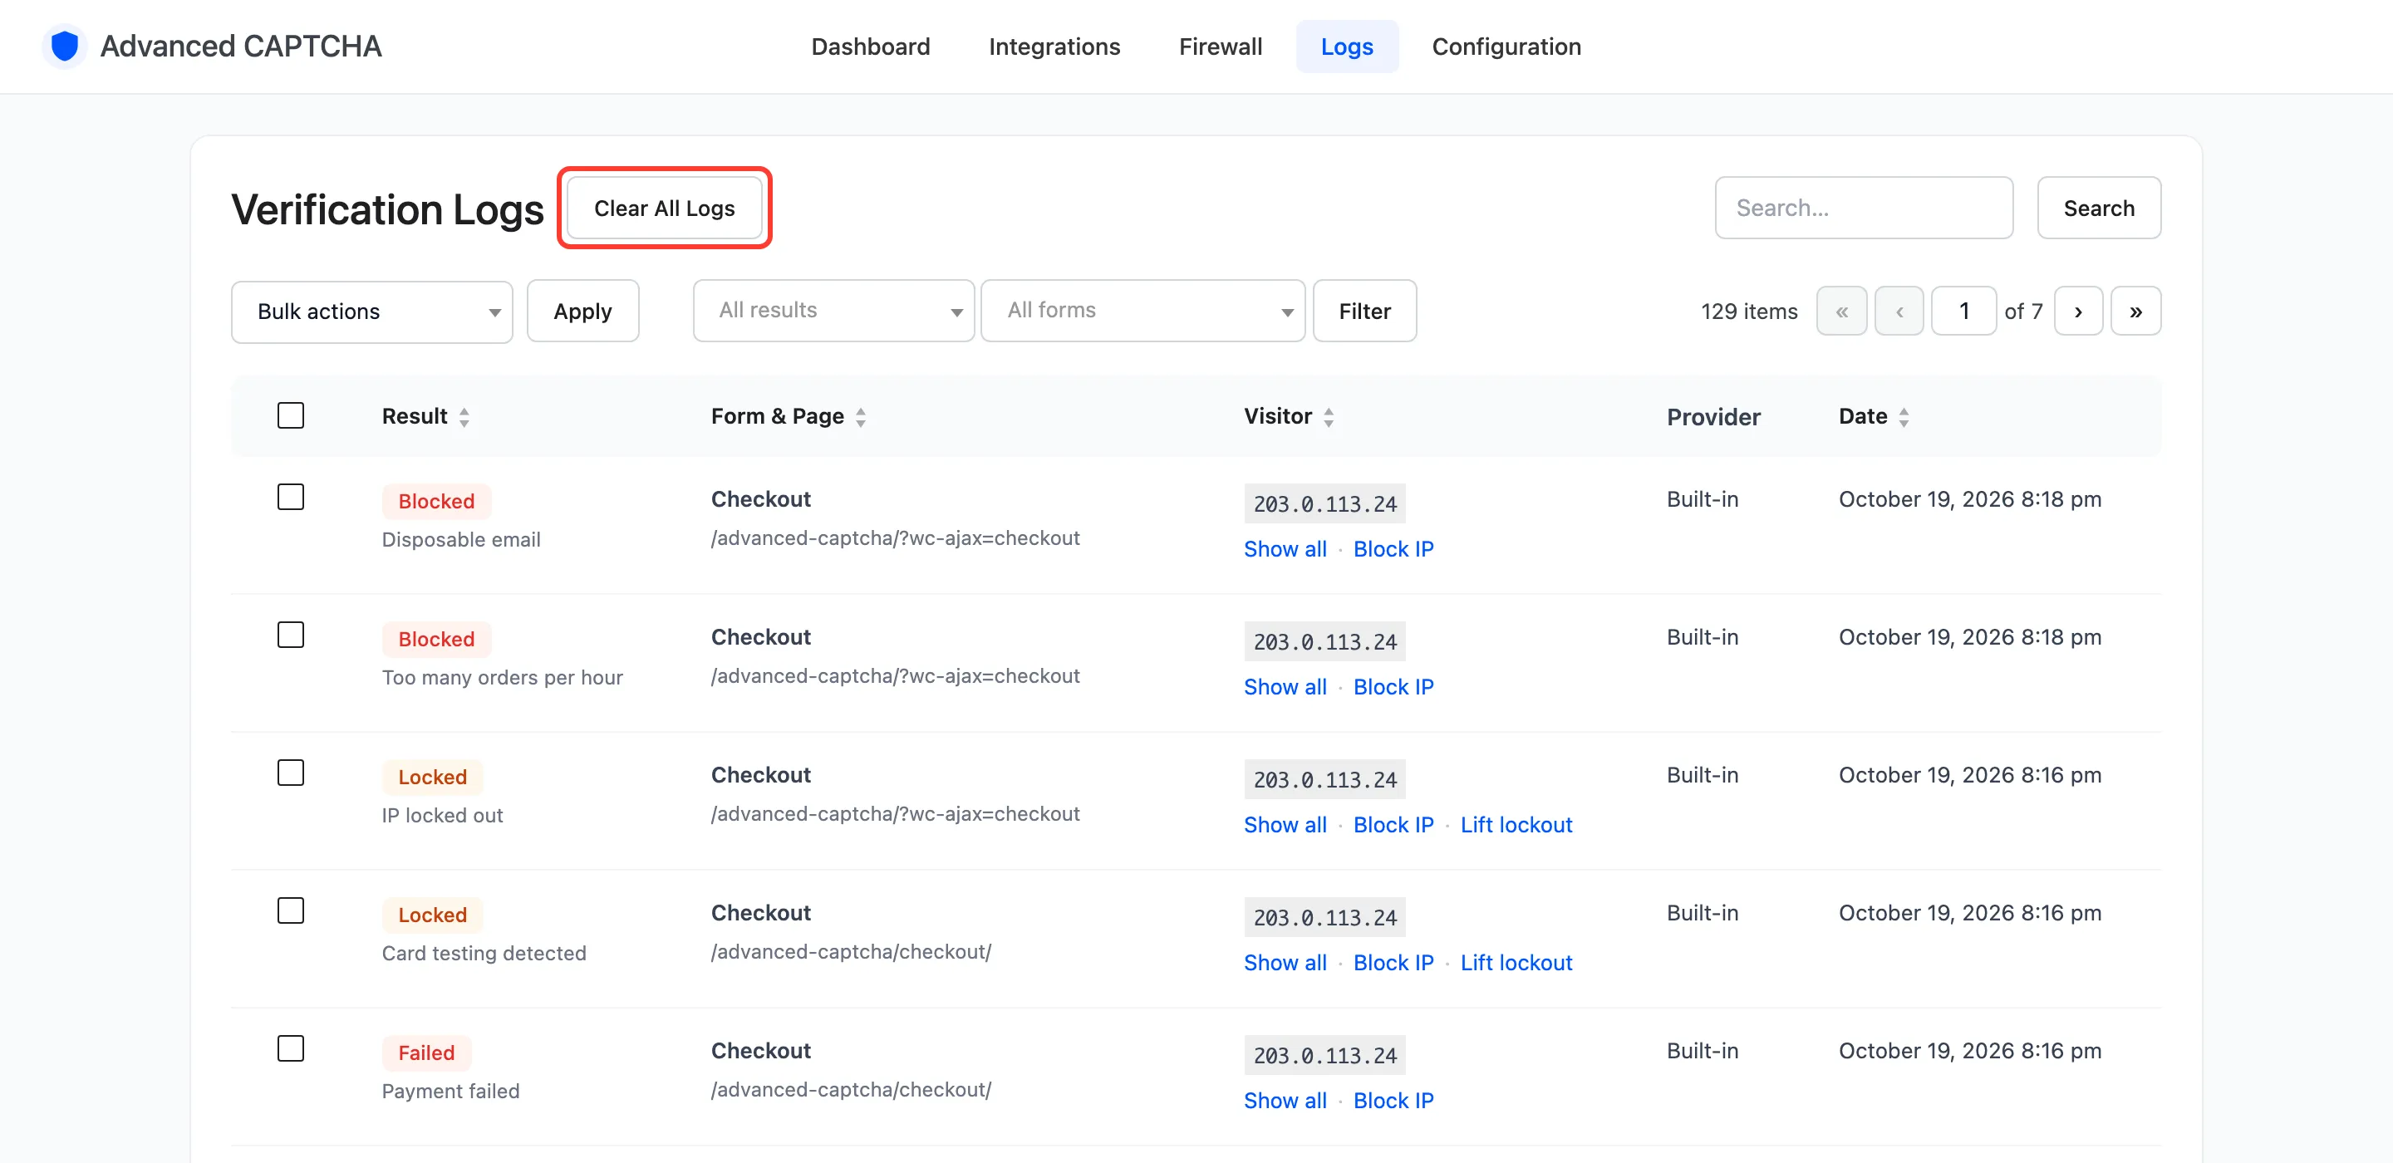Screen dimensions: 2393x1163
Task: Click Show all in Too many orders row
Action: [x=1285, y=686]
